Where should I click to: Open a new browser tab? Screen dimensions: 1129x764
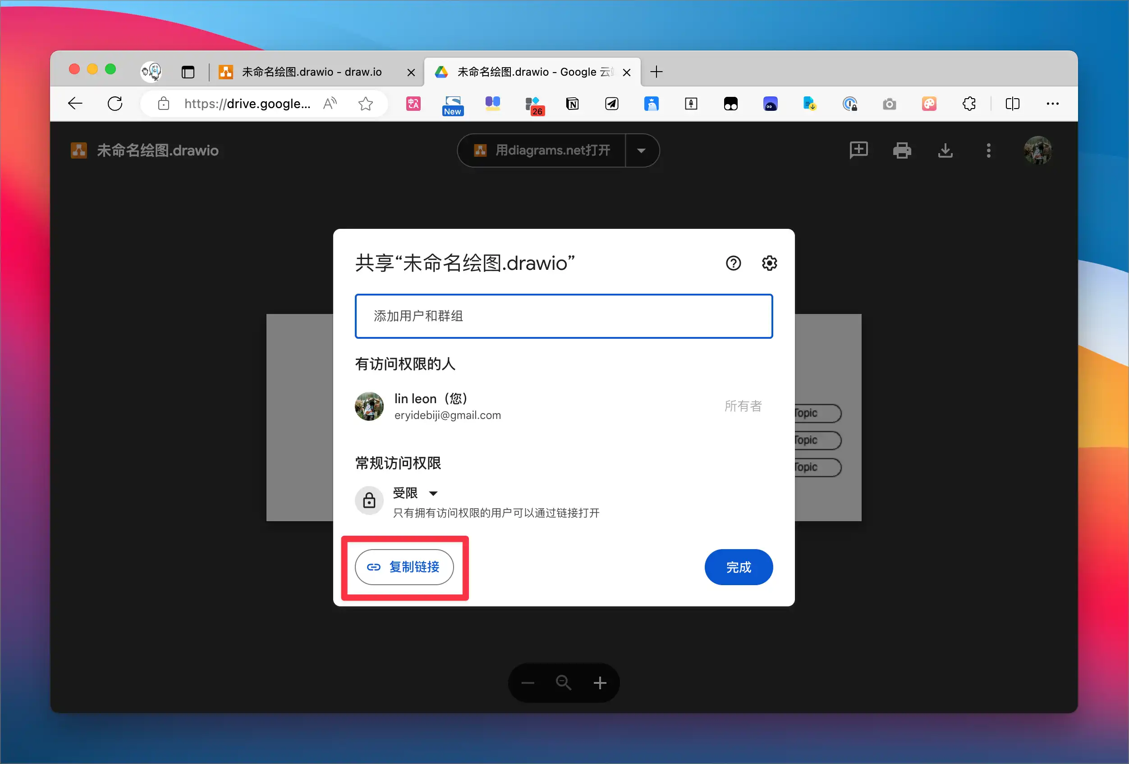(656, 73)
